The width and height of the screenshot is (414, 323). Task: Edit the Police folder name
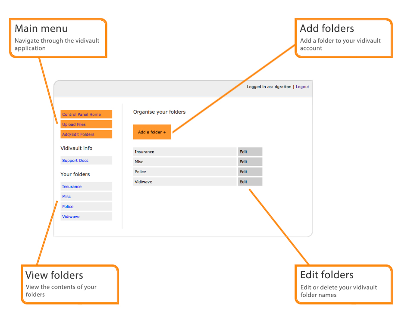click(250, 172)
